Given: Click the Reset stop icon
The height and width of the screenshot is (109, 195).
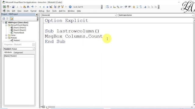Looking at the screenshot, I should (47, 7).
